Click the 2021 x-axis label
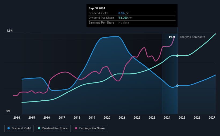220x136 pixels. point(122,118)
